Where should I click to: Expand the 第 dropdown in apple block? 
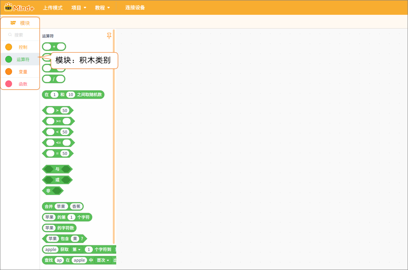(77, 249)
